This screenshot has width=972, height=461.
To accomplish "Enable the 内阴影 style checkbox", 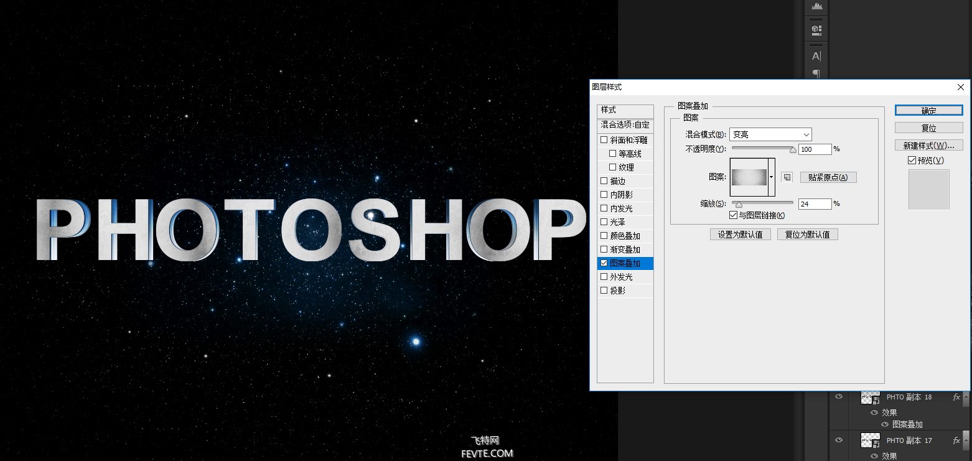I will coord(604,195).
